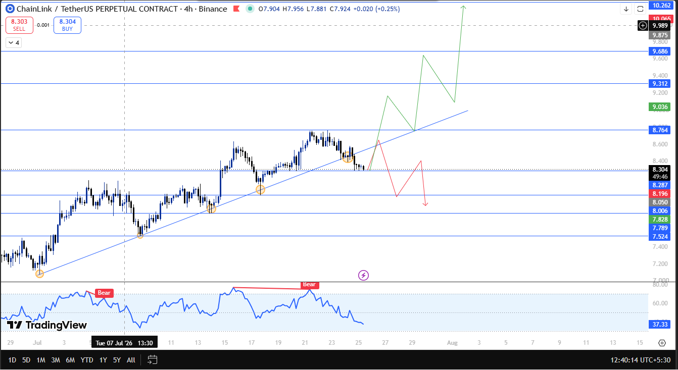Click the purple lightning event icon
The image size is (678, 370).
(x=364, y=275)
